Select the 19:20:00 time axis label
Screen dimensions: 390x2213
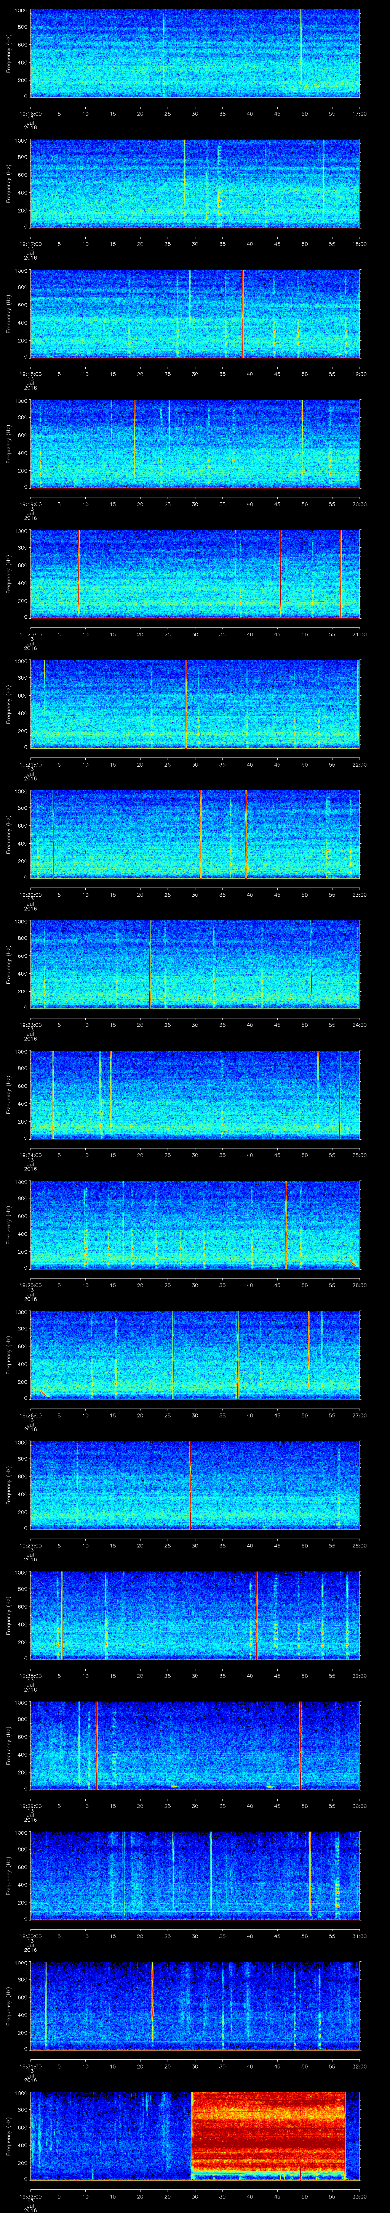pos(31,634)
